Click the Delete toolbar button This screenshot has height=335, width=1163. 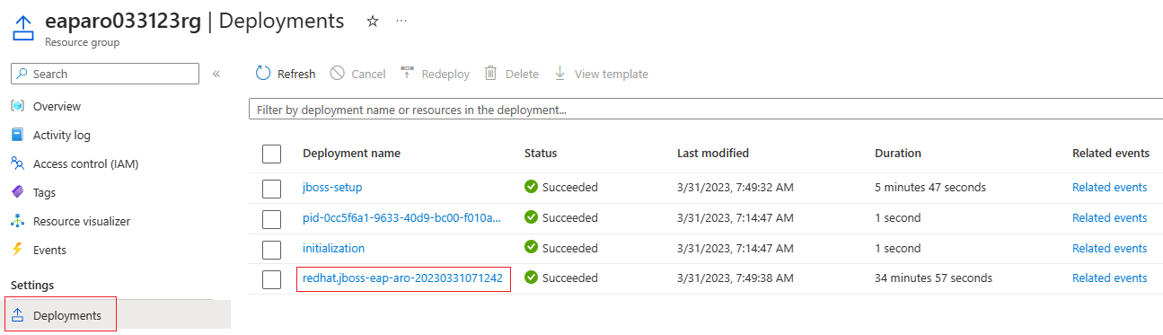[x=512, y=74]
